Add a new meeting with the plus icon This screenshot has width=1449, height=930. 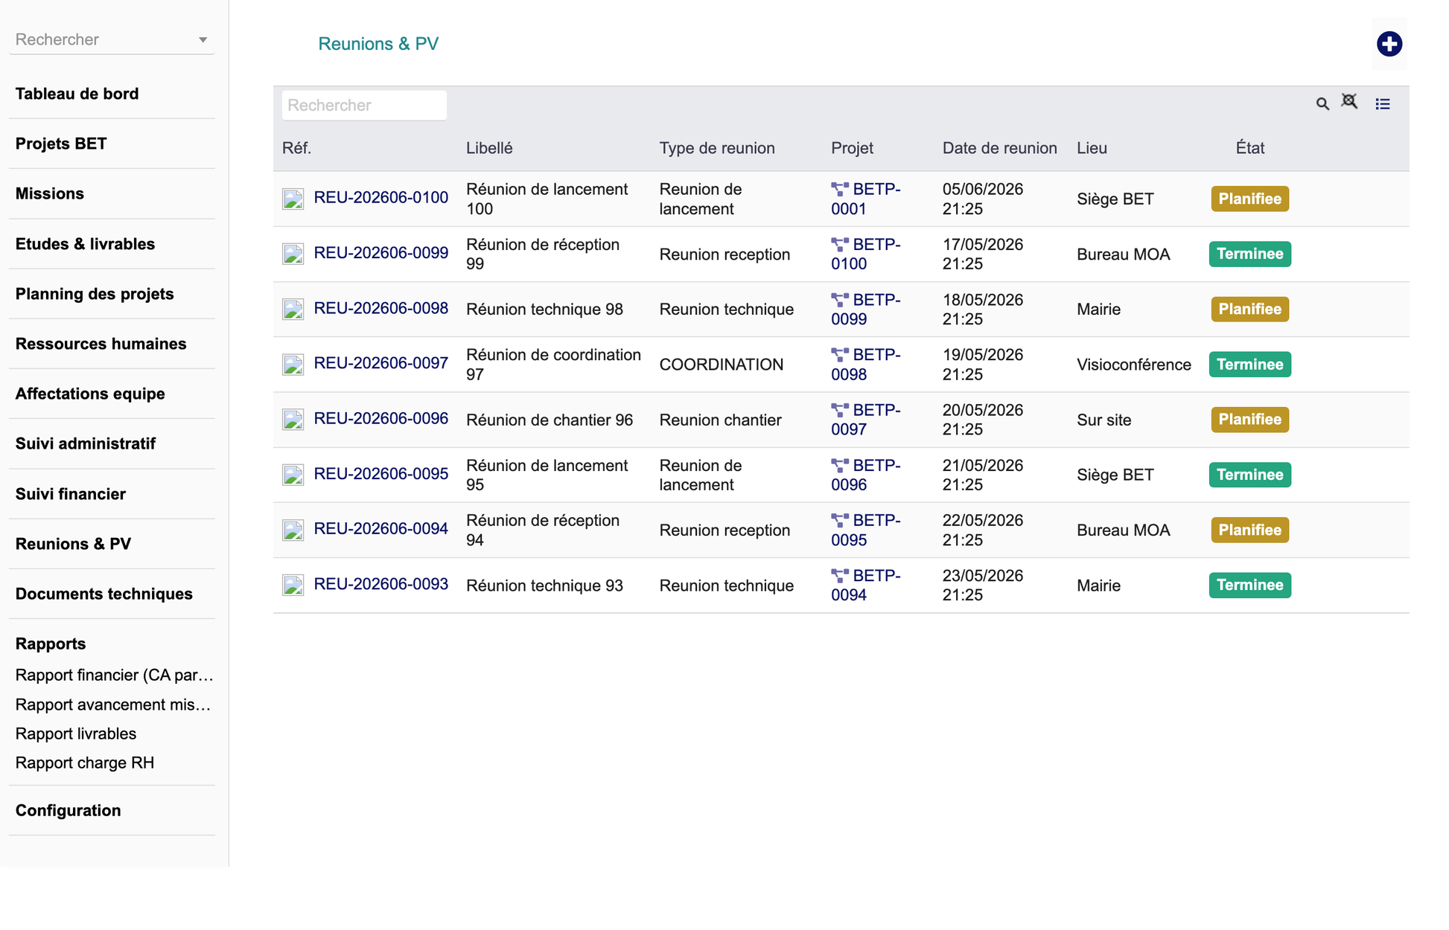pos(1389,44)
